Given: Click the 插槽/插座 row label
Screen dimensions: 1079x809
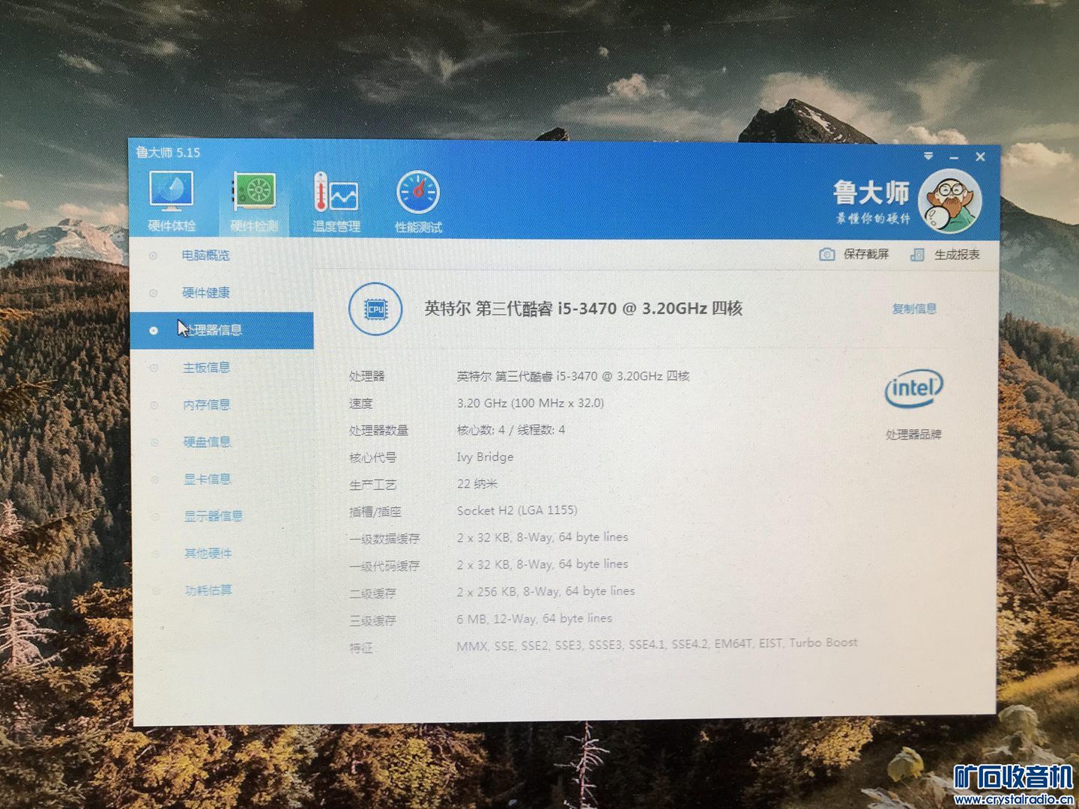Looking at the screenshot, I should pos(375,512).
